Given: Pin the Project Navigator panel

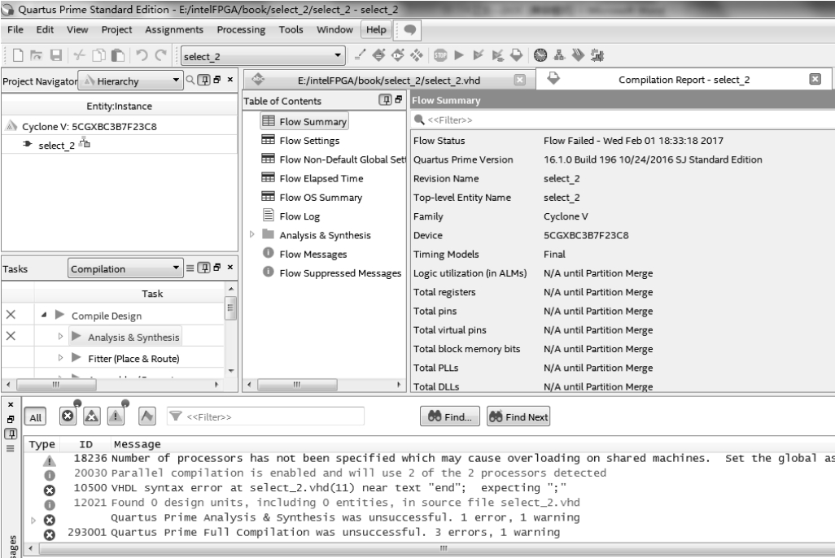Looking at the screenshot, I should 204,81.
